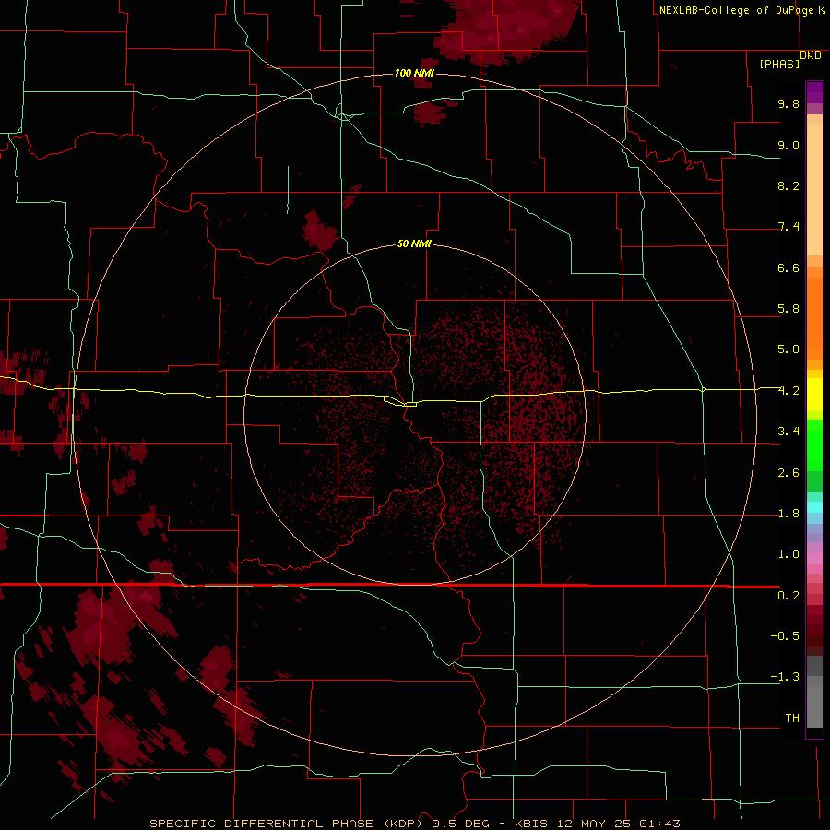Click the 50 NMI range ring label
830x830 pixels.
pyautogui.click(x=414, y=243)
